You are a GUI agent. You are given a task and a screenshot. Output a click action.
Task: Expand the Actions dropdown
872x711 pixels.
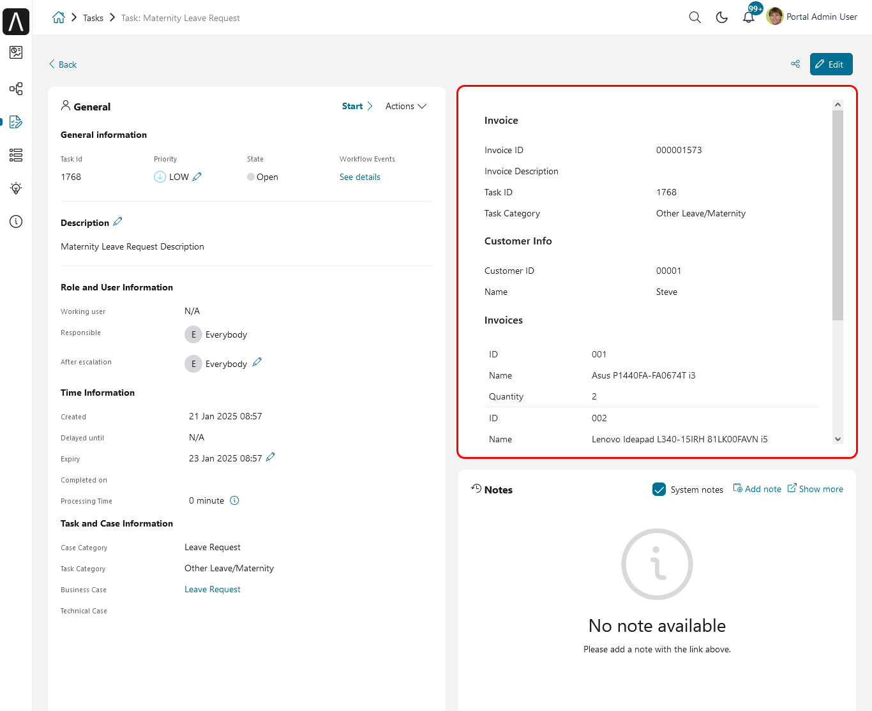click(x=406, y=106)
